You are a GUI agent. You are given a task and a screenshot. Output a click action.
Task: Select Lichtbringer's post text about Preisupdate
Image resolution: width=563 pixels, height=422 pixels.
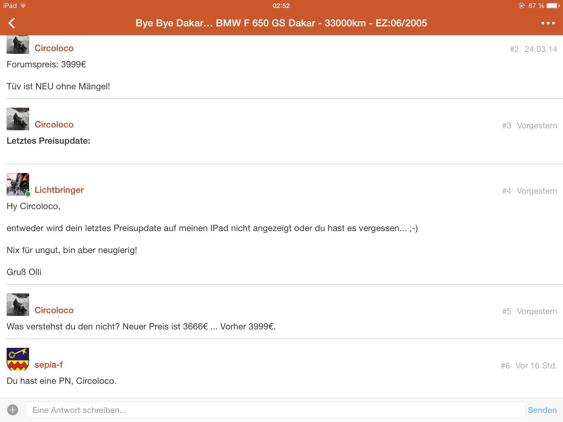tap(212, 228)
